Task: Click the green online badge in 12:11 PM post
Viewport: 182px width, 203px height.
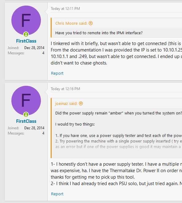Action: click(x=26, y=34)
